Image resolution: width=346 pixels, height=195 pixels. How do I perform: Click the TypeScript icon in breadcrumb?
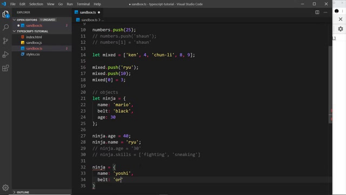(x=78, y=20)
